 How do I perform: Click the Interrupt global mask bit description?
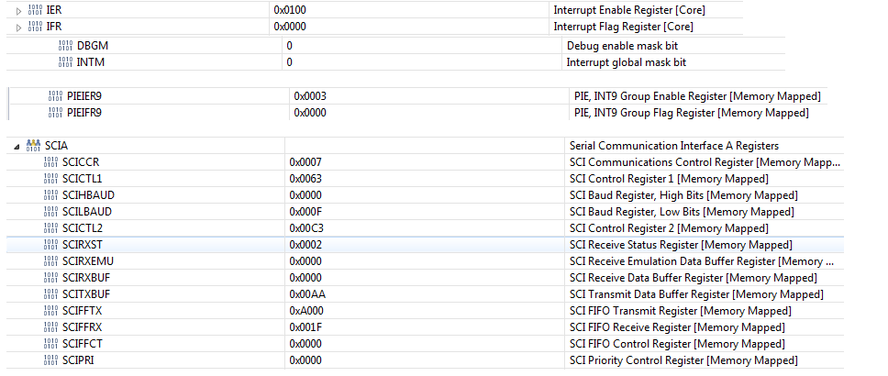(x=626, y=62)
